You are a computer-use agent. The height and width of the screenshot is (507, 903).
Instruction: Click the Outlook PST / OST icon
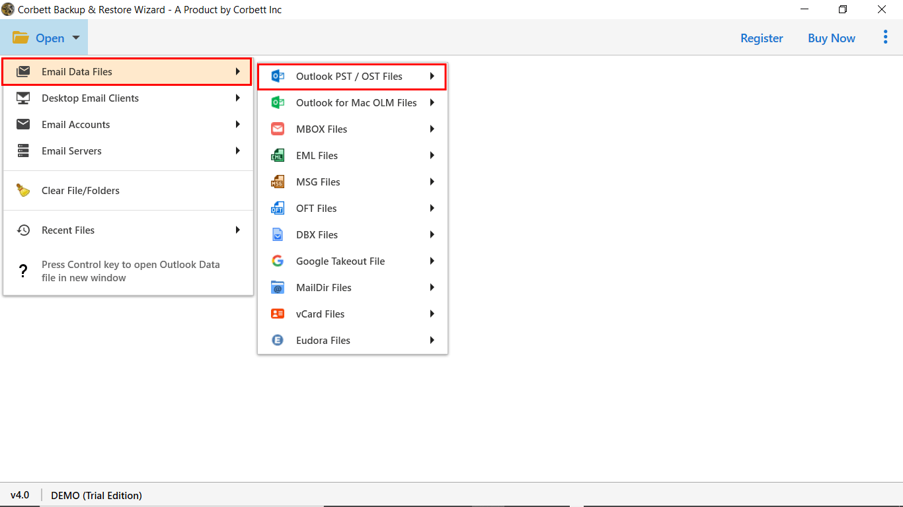[x=278, y=77]
